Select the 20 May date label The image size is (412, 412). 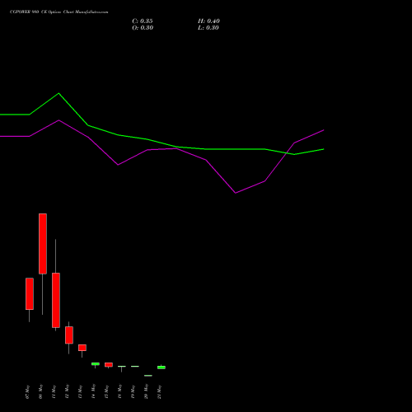(x=146, y=392)
